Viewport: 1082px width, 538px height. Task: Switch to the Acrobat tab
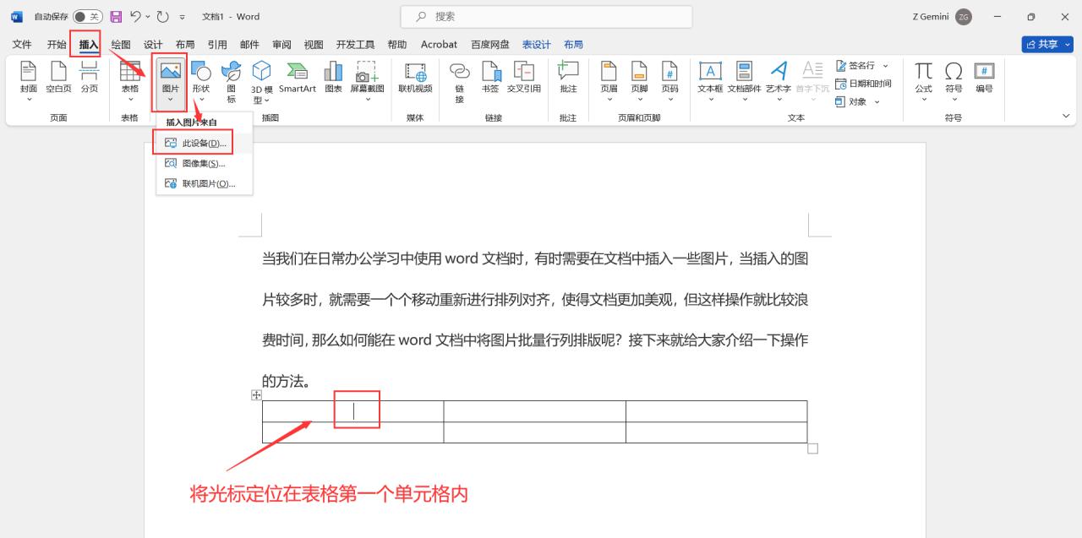[439, 44]
